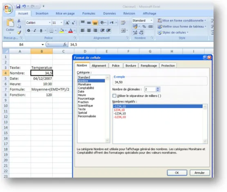227x192 pixels.
Task: Align cell text to the left
Action: [x=83, y=30]
